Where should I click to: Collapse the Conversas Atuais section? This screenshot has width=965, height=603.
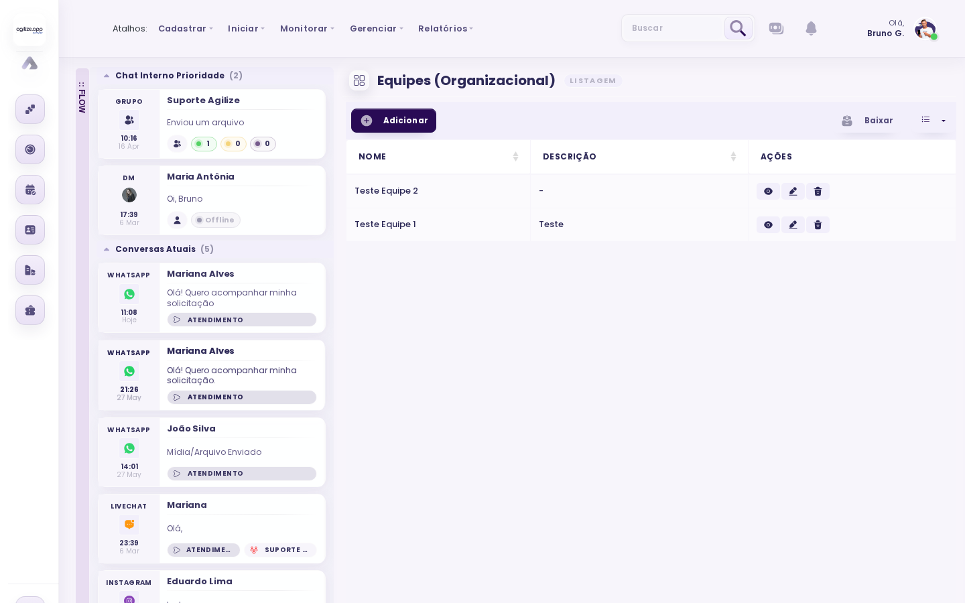click(x=107, y=249)
